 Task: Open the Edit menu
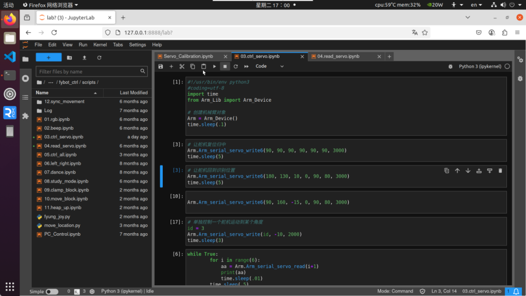[x=52, y=45]
